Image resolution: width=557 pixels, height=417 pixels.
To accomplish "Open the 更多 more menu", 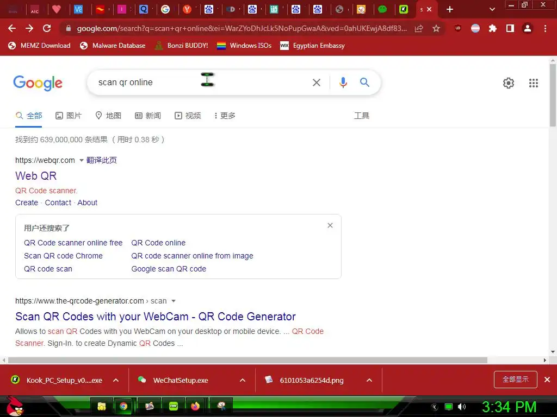I will 225,116.
